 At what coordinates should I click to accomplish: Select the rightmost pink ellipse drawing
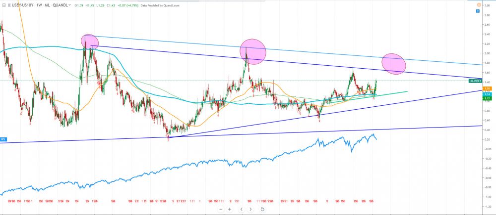click(x=394, y=64)
